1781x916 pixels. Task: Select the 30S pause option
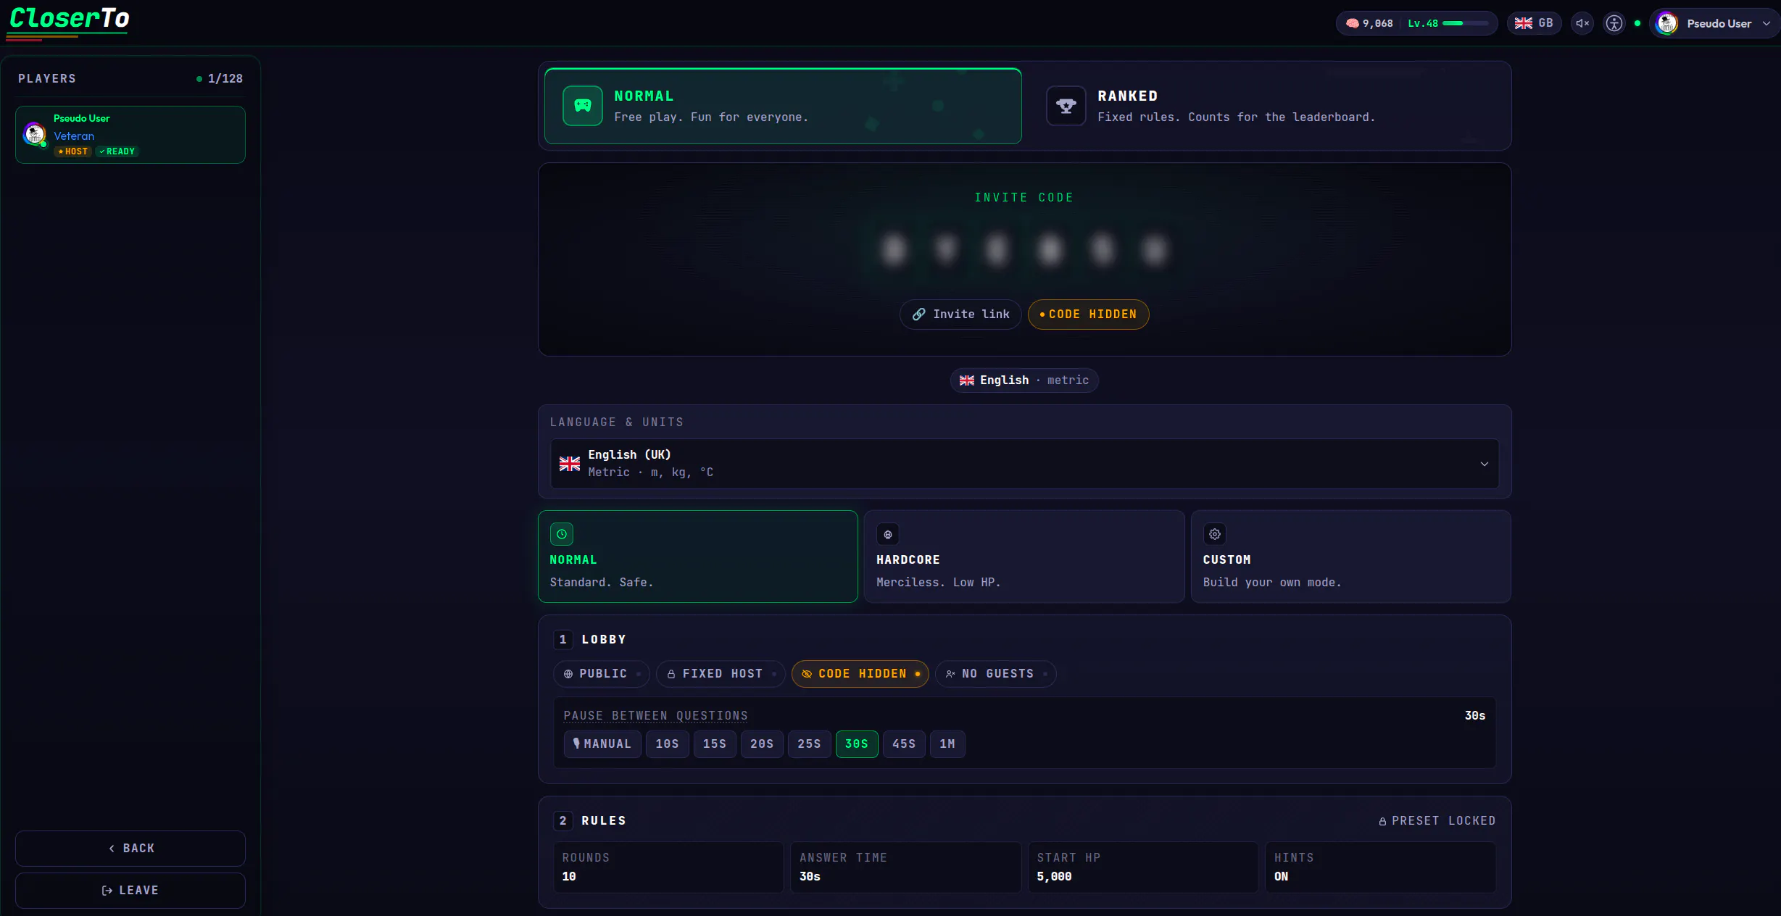coord(857,744)
